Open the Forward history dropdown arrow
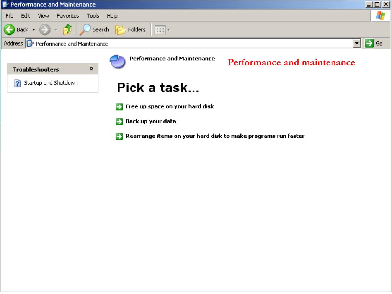 (x=56, y=30)
